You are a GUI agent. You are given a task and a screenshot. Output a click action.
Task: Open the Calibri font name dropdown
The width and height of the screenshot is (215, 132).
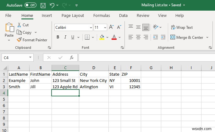point(91,28)
